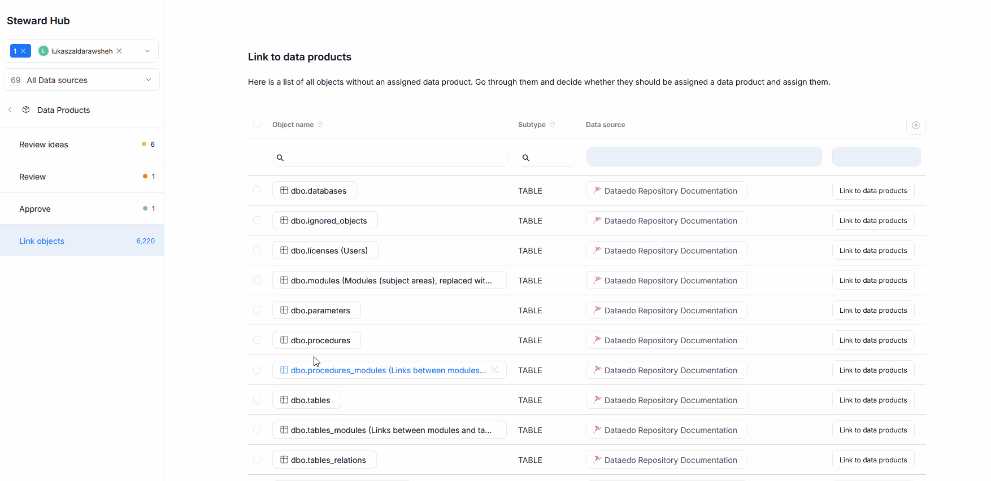Screen dimensions: 991x481
Task: Click sort icon next to Subtype header
Action: [553, 125]
